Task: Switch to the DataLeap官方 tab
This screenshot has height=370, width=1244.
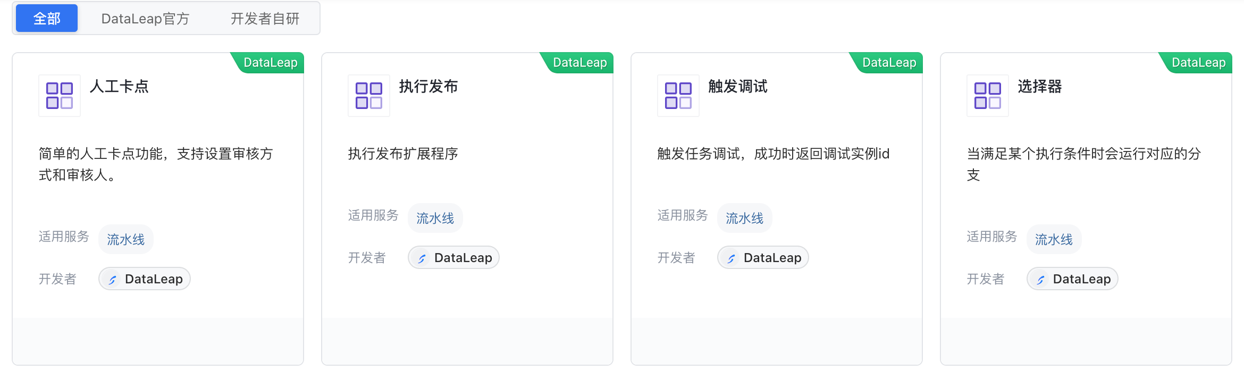Action: tap(145, 19)
